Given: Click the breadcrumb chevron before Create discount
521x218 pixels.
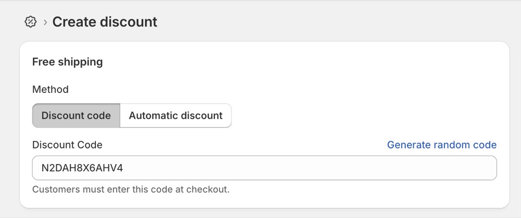Looking at the screenshot, I should (x=45, y=22).
